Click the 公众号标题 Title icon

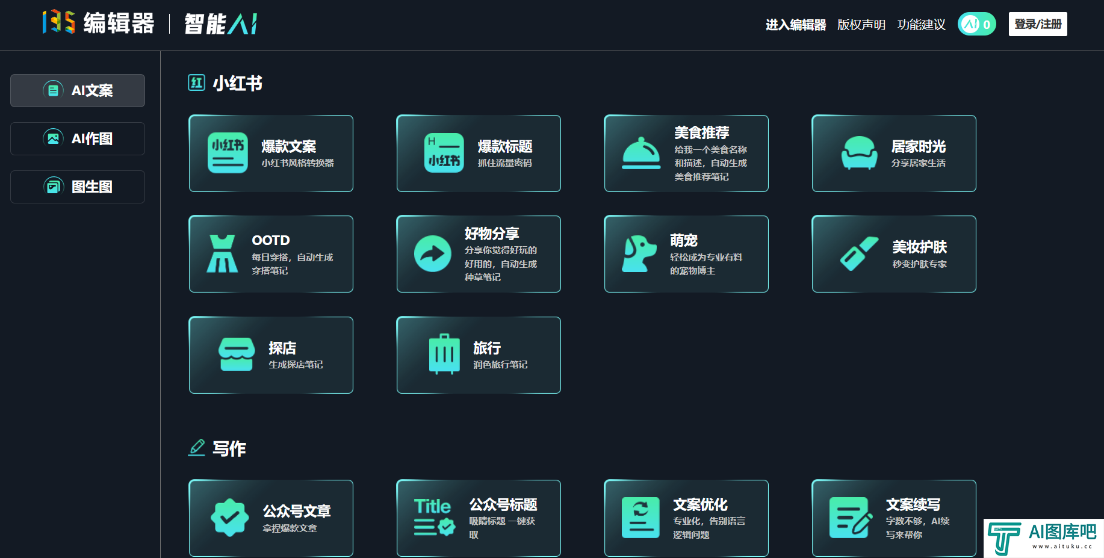[x=434, y=517]
